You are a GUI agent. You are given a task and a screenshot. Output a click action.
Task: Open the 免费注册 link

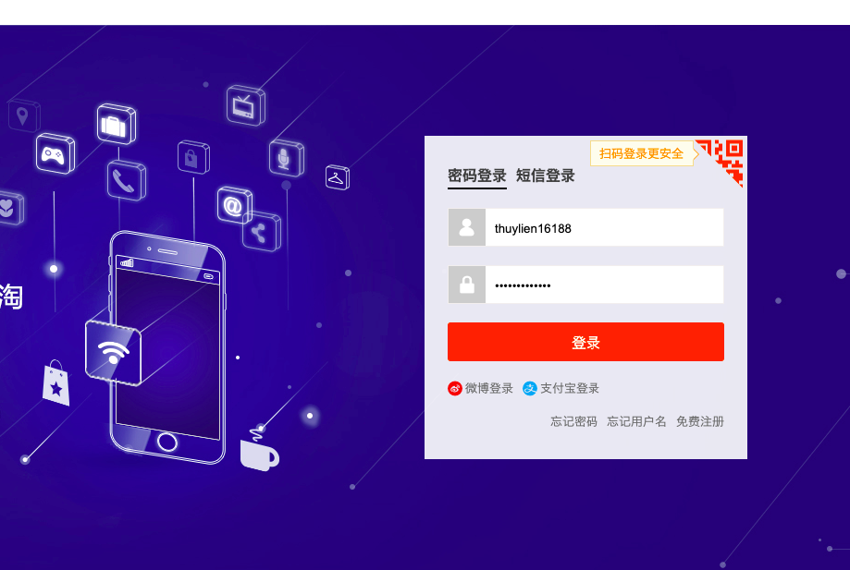tap(700, 421)
